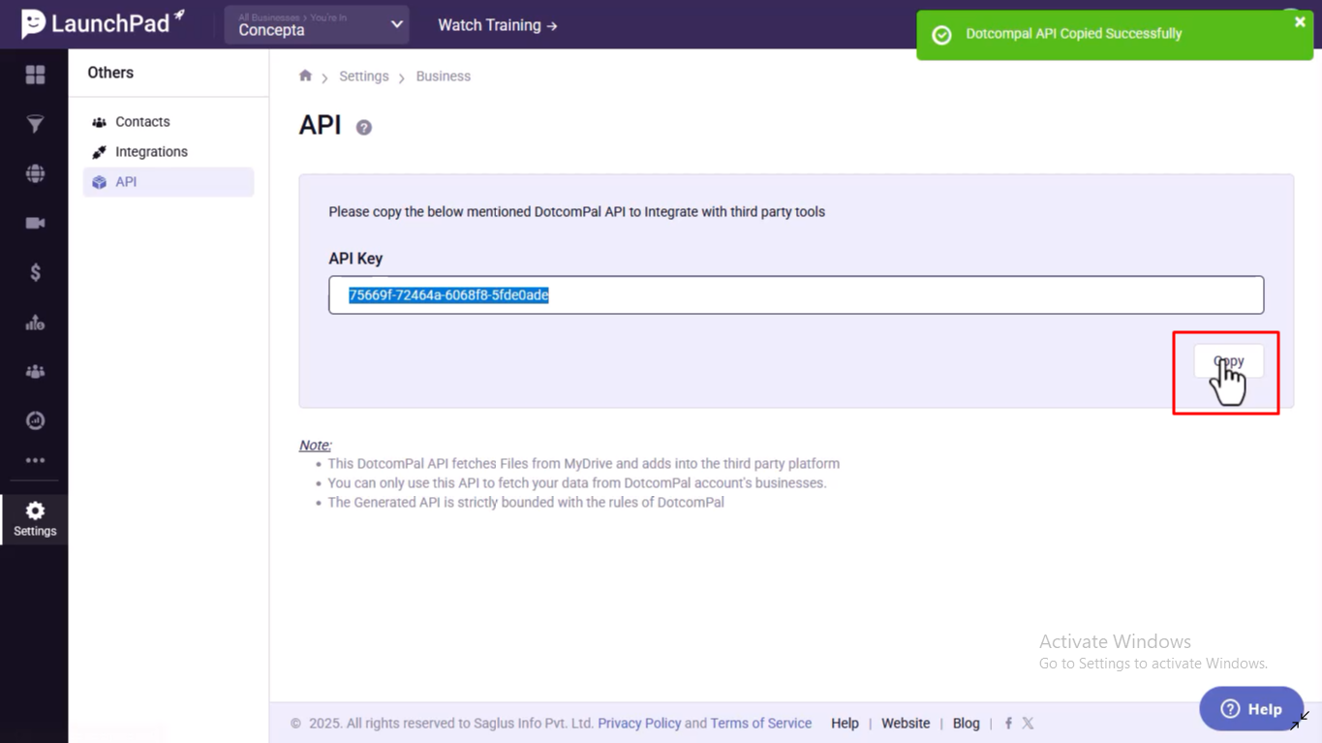Image resolution: width=1322 pixels, height=743 pixels.
Task: Click Business breadcrumb link
Action: tap(444, 77)
